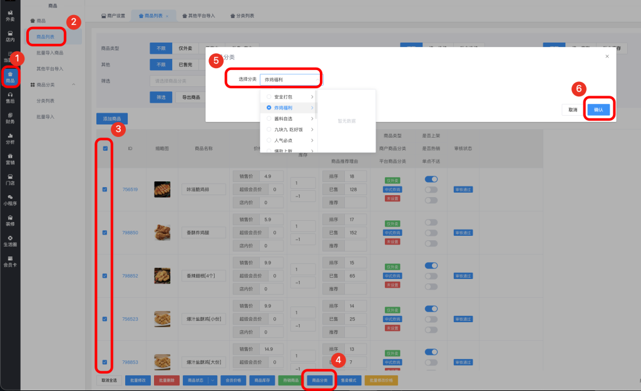641x391 pixels.
Task: Click the 确认 button in dialog
Action: pyautogui.click(x=598, y=109)
